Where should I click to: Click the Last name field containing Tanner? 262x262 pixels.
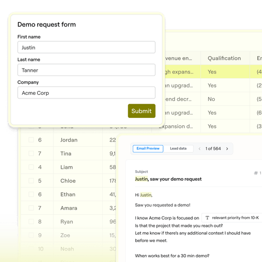coord(86,70)
